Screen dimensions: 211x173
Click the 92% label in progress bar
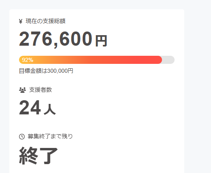[x=28, y=60]
